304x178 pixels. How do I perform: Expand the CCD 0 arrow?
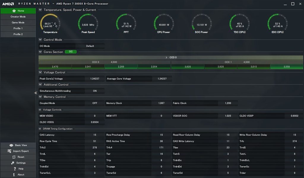coord(166,58)
